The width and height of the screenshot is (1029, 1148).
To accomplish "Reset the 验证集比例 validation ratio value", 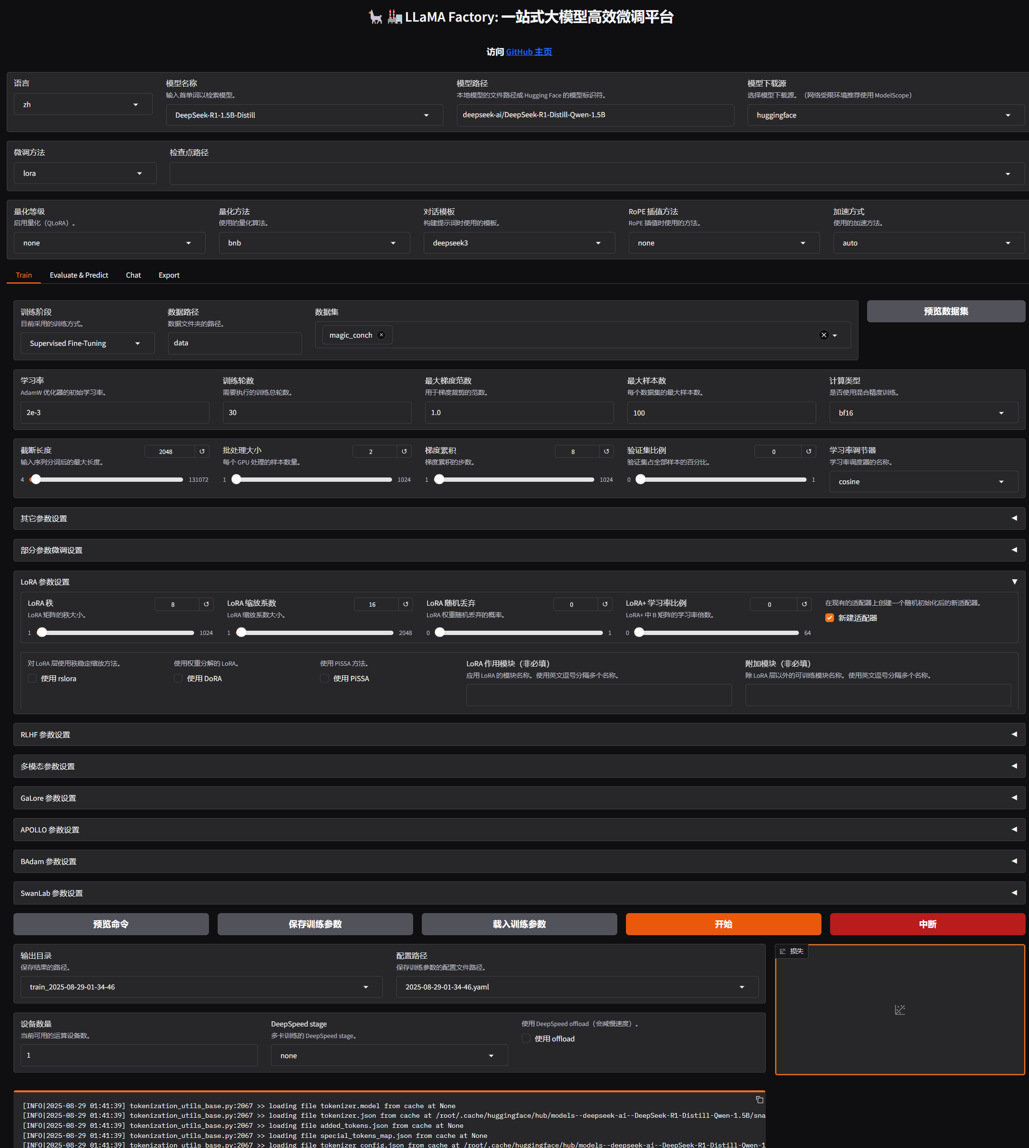I will [808, 451].
